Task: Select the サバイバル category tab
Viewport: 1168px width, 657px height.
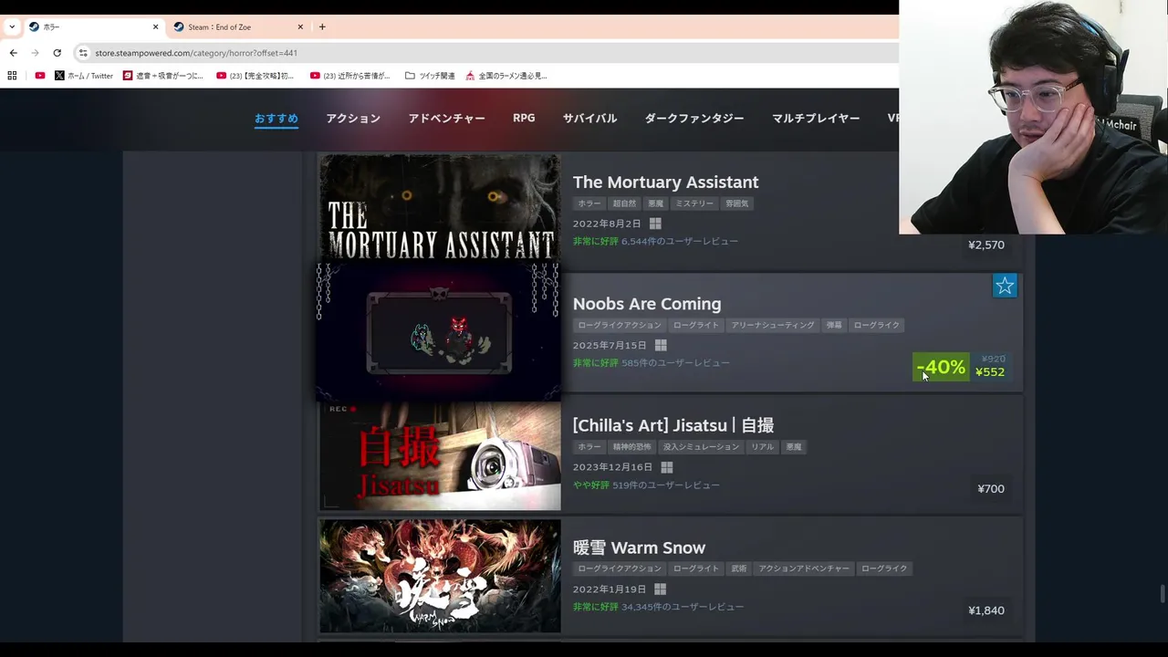Action: point(589,119)
